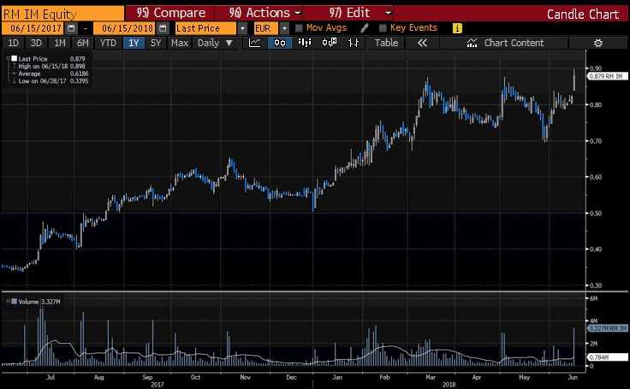Click the start date calendar icon
The image size is (630, 389).
71,28
